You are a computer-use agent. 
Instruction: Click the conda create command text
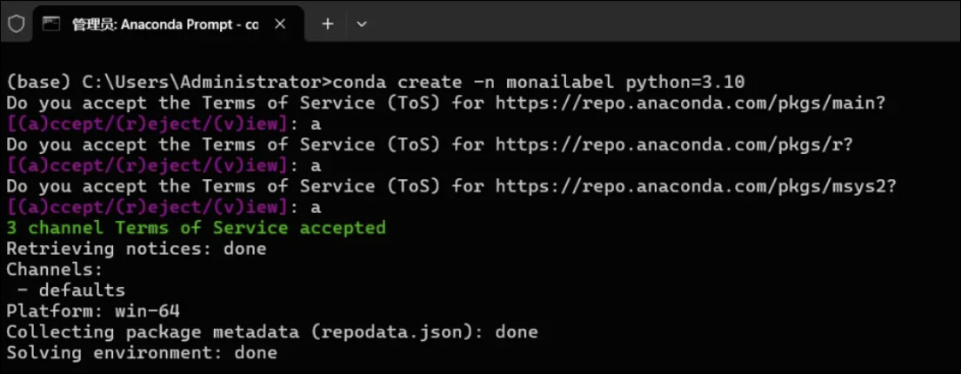pyautogui.click(x=540, y=83)
